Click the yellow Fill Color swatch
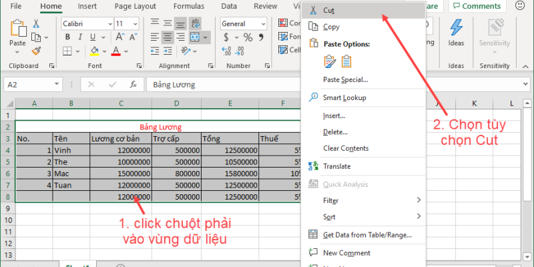This screenshot has height=267, width=534. click(95, 51)
